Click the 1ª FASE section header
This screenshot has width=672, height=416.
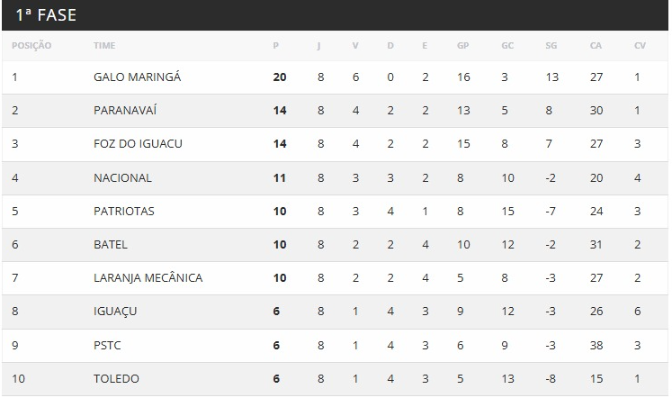click(x=46, y=14)
